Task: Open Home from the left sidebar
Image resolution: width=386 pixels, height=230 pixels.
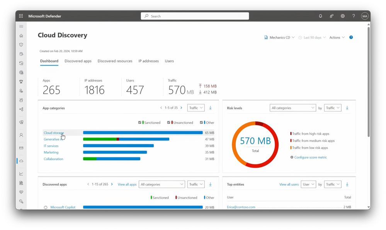Action: coord(21,35)
